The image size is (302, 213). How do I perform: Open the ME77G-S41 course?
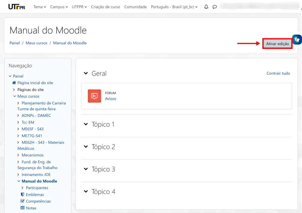click(x=32, y=136)
